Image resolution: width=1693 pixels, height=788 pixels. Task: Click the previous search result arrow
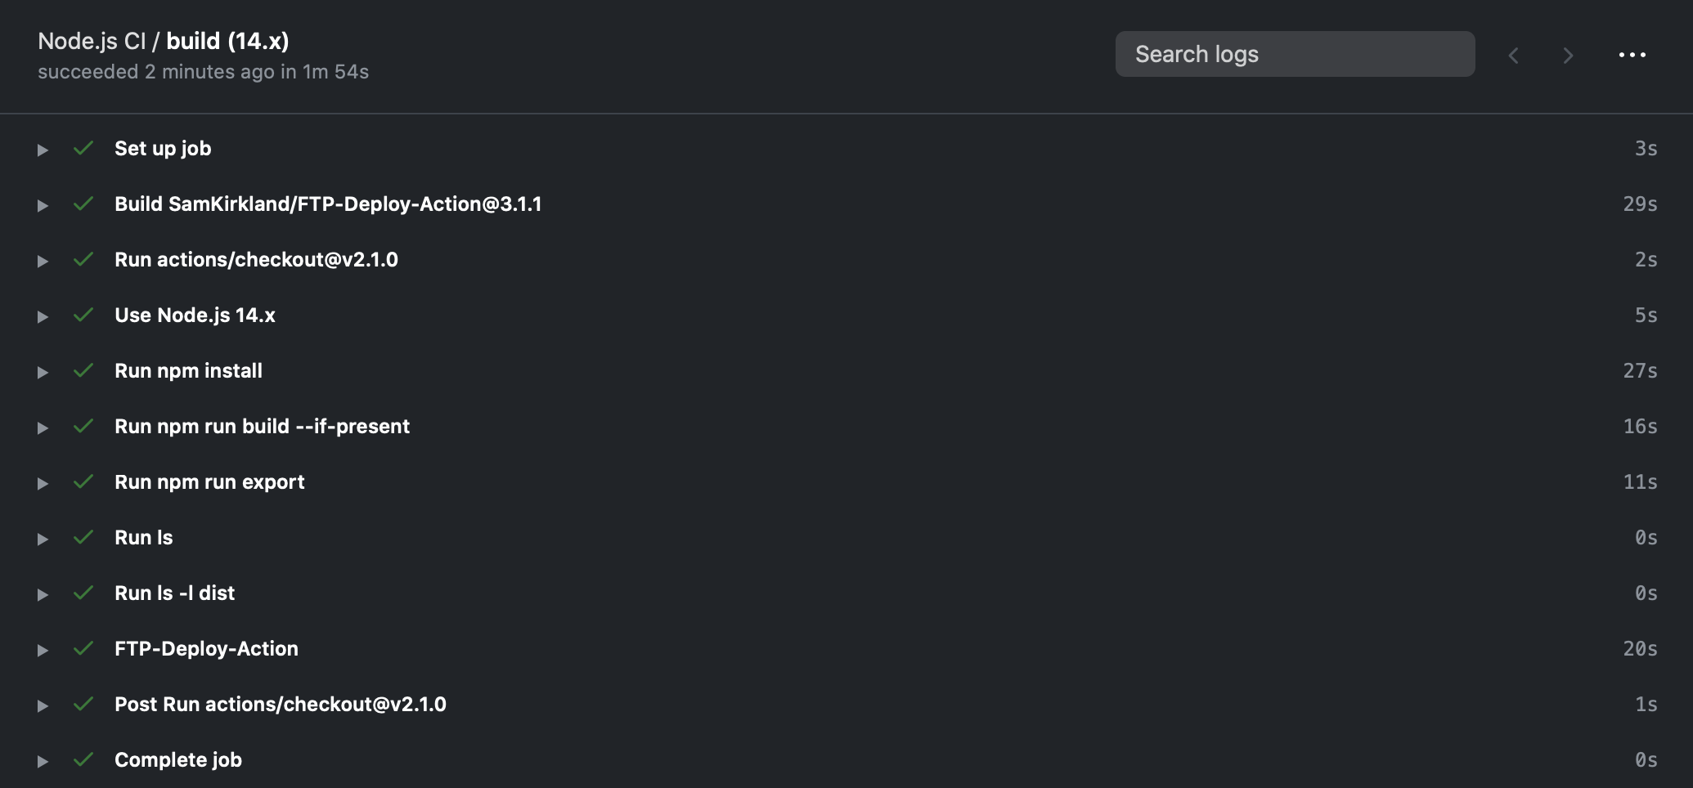(1514, 55)
